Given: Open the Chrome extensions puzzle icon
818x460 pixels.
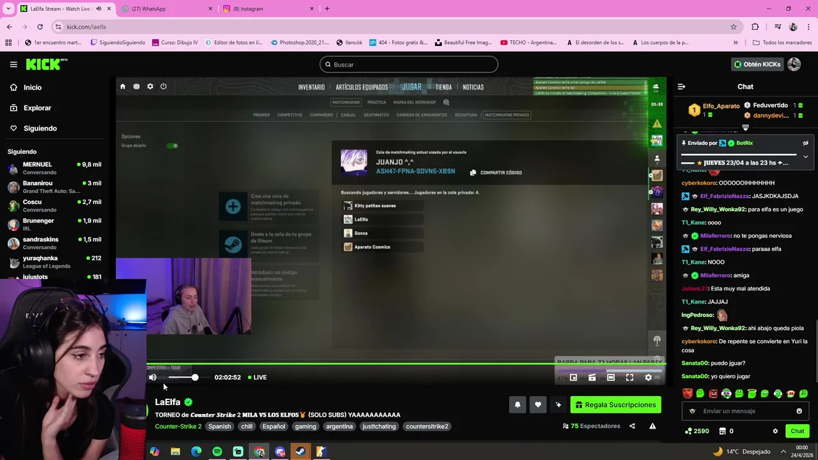Looking at the screenshot, I should 755,27.
